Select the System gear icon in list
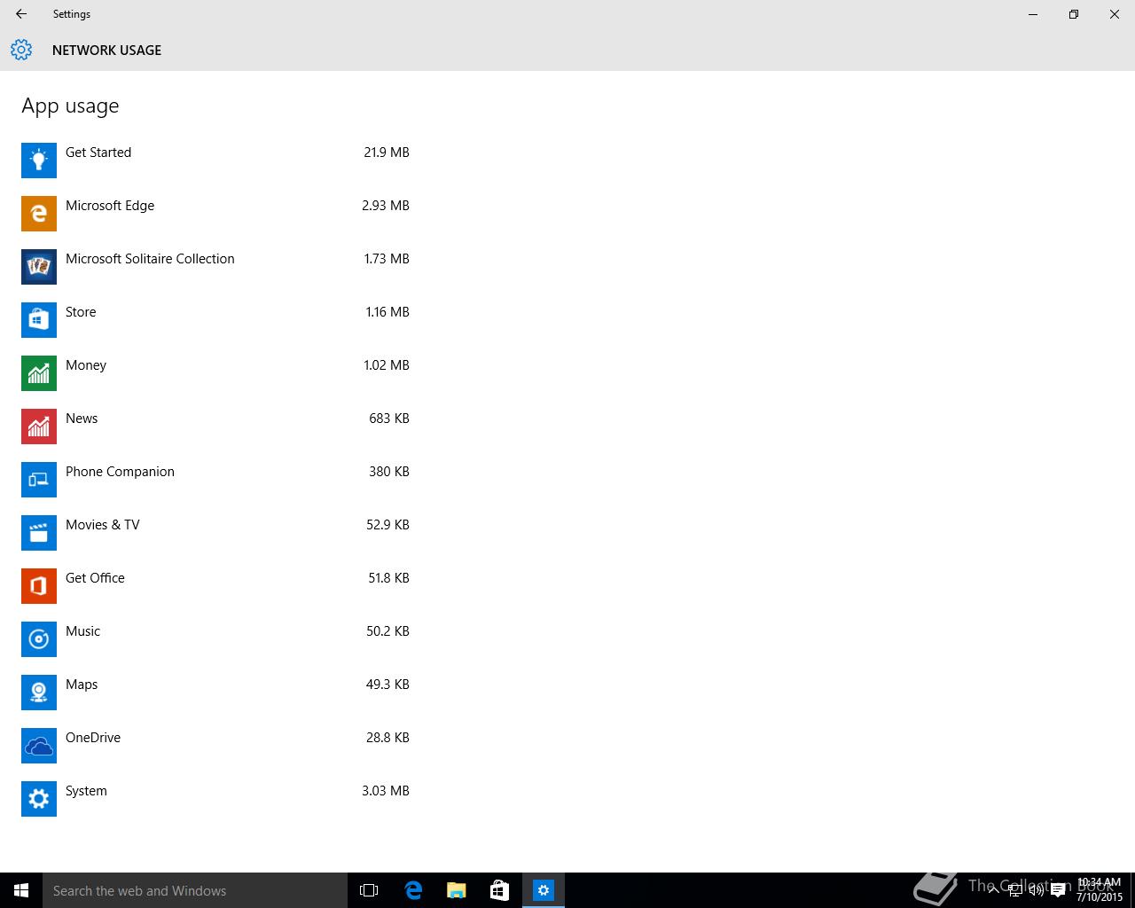Image resolution: width=1135 pixels, height=908 pixels. tap(39, 799)
